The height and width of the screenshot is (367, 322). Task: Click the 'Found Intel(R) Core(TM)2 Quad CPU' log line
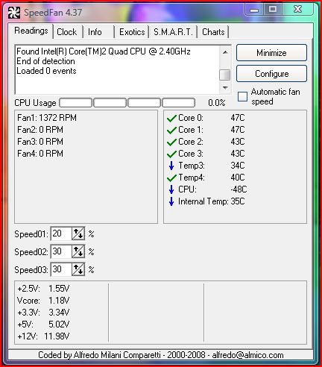[104, 51]
